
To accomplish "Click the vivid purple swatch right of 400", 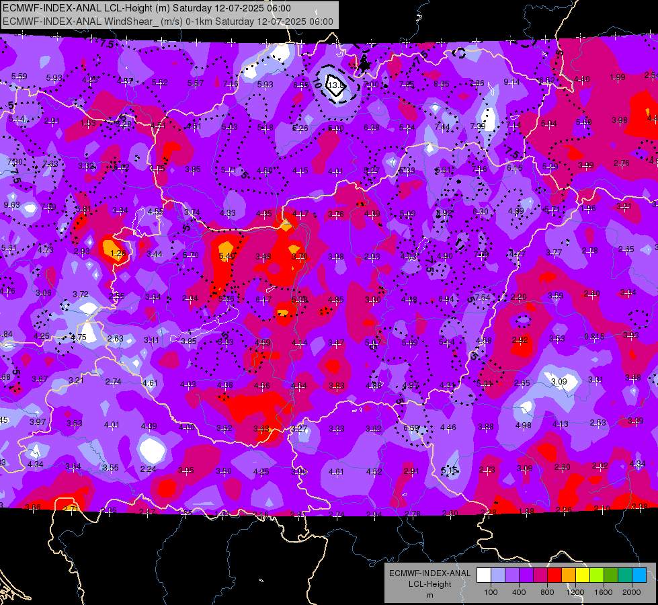I will [x=526, y=575].
